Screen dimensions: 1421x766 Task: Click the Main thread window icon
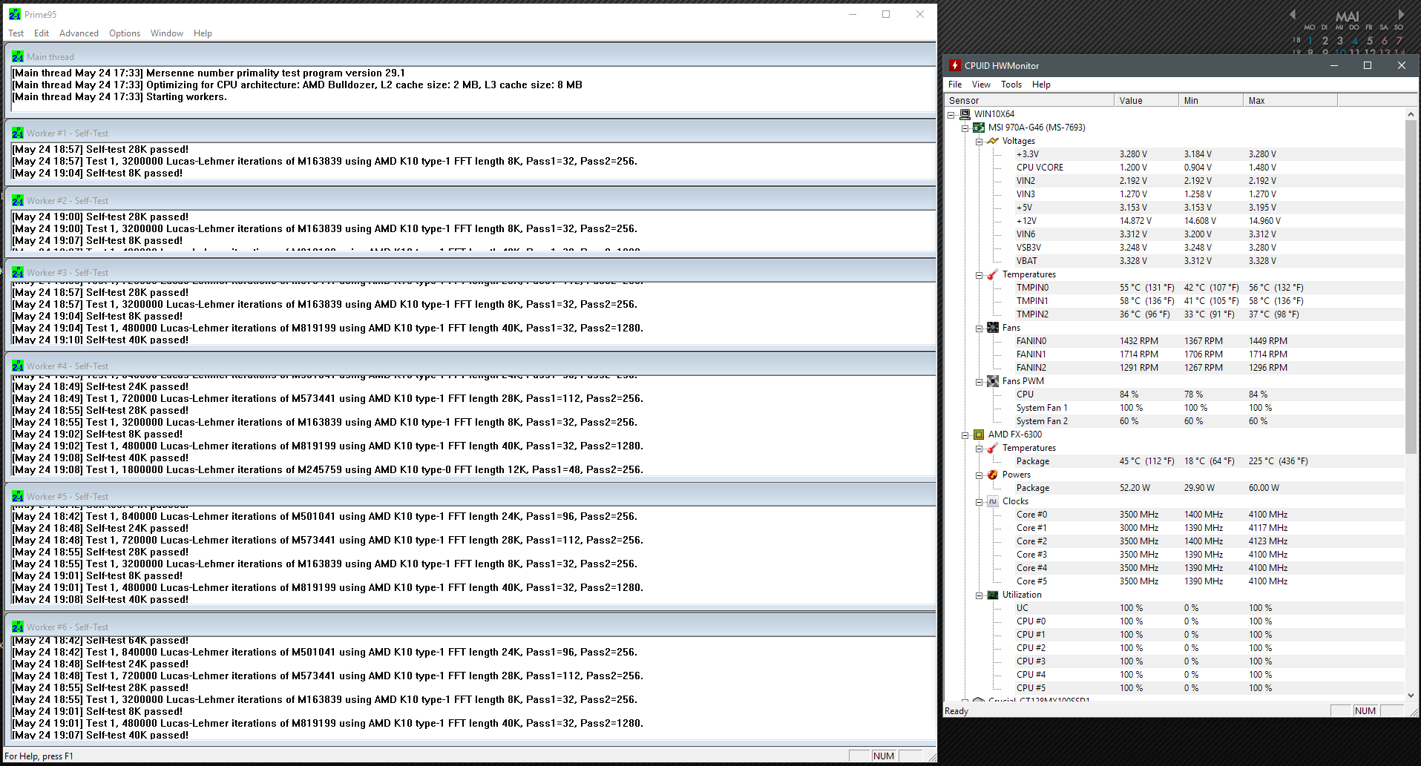click(18, 56)
